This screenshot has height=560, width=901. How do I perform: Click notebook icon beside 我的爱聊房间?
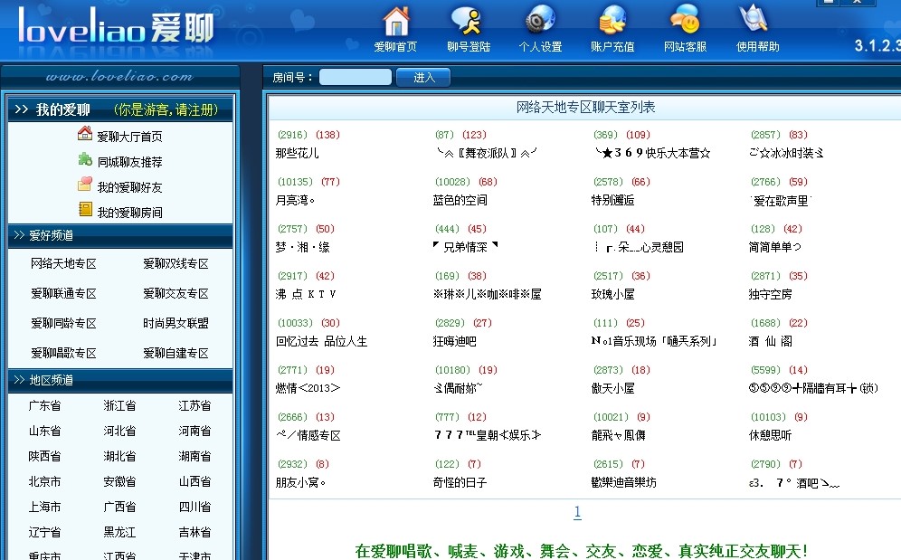click(x=85, y=209)
